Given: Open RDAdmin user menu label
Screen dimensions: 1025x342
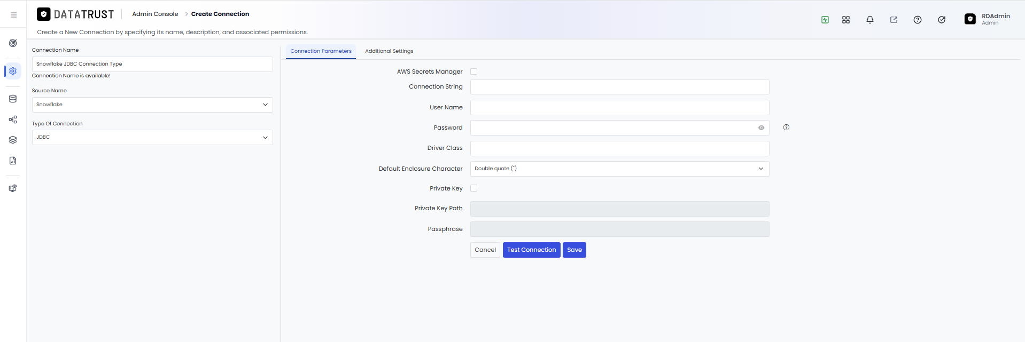Looking at the screenshot, I should tap(996, 16).
